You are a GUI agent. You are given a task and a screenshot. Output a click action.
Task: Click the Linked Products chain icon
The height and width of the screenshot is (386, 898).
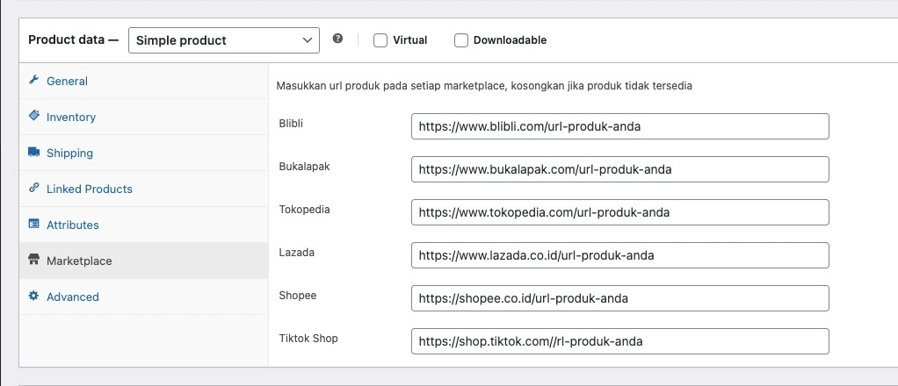pyautogui.click(x=33, y=188)
